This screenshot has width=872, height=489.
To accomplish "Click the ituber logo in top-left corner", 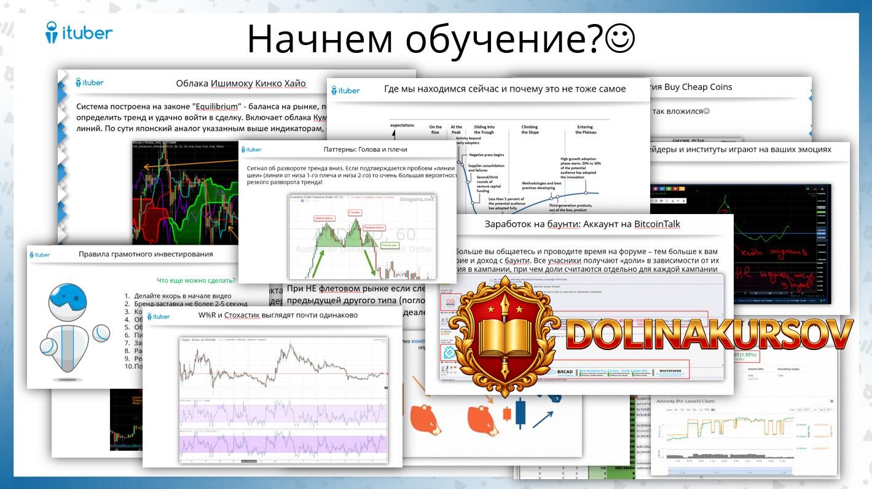I will [79, 33].
